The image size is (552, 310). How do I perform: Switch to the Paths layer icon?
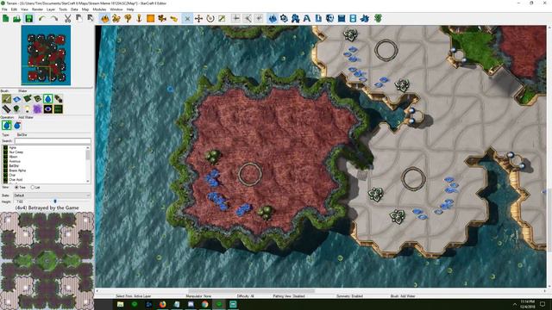174,19
